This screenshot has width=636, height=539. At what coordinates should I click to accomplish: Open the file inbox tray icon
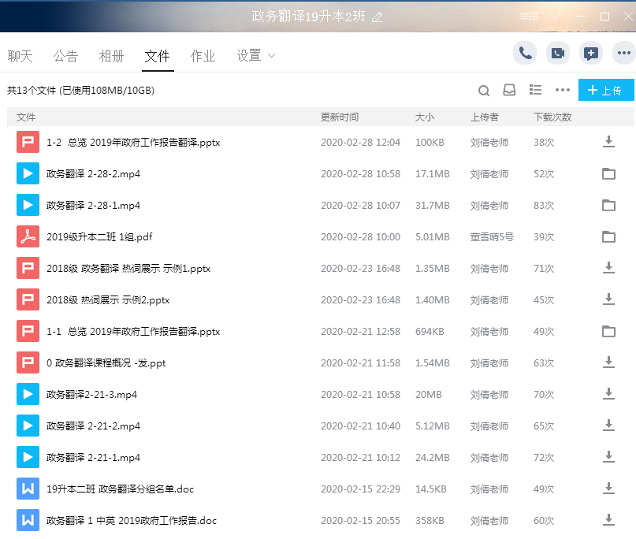coord(510,90)
